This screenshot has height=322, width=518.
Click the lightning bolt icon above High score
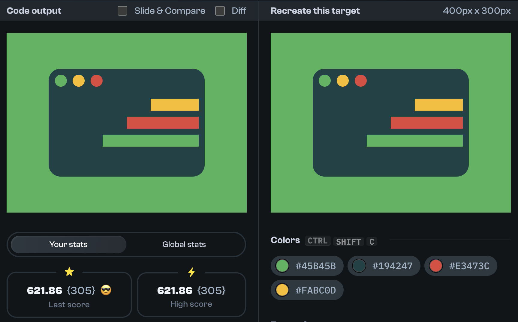[x=191, y=272]
